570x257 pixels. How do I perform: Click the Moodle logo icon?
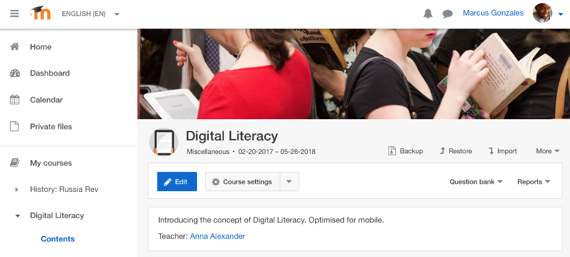click(40, 13)
